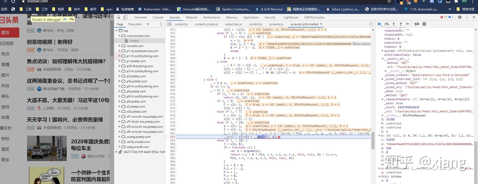Resume execution from the page overlay button
The height and width of the screenshot is (184, 478).
tap(65, 19)
